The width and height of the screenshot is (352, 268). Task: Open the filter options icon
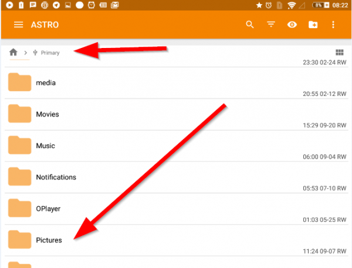pyautogui.click(x=271, y=24)
